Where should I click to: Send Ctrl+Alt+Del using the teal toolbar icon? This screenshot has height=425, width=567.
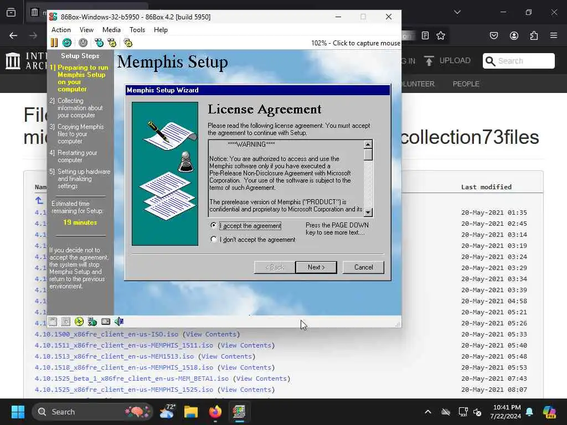(x=99, y=43)
